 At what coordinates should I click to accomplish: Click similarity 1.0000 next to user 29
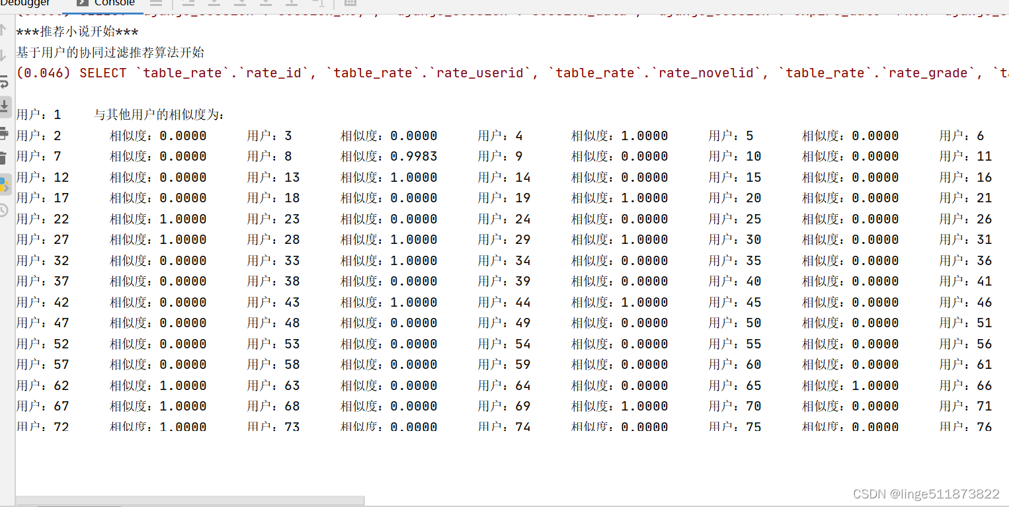[x=644, y=240]
